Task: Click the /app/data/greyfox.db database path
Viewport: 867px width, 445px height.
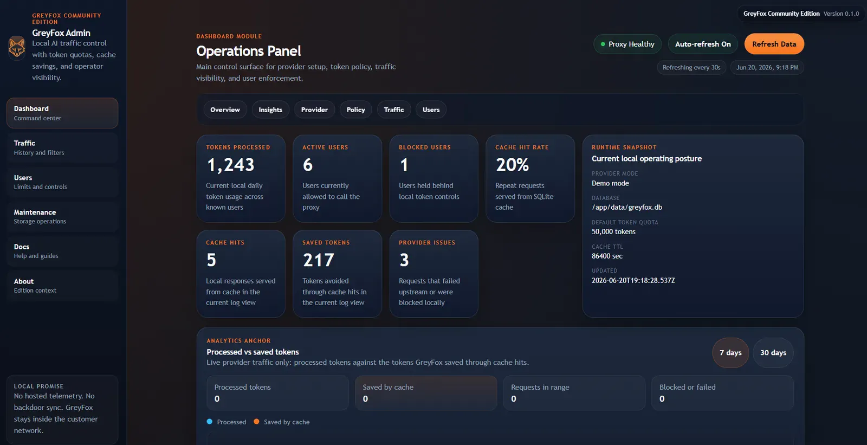Action: (627, 207)
